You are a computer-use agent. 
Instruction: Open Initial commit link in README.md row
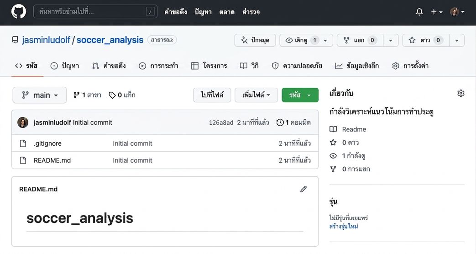132,160
